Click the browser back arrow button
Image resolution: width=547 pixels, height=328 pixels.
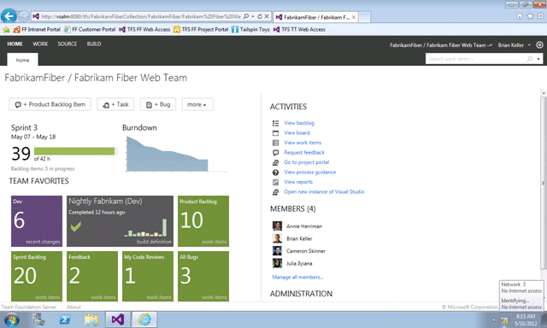[9, 15]
